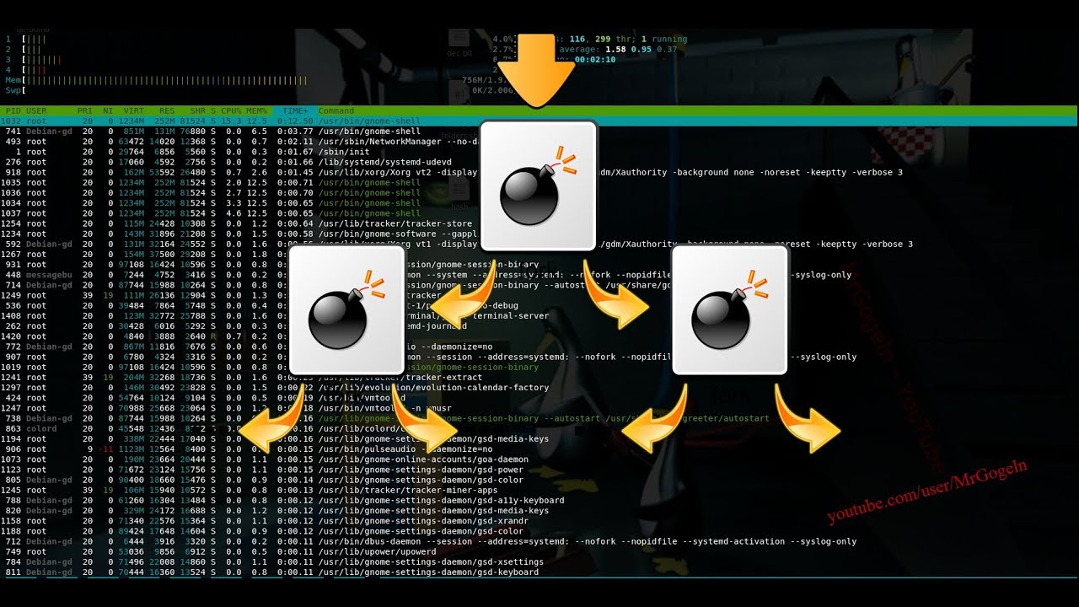Sort processes by the VIRT column header
Viewport: 1079px width, 607px height.
pos(134,110)
